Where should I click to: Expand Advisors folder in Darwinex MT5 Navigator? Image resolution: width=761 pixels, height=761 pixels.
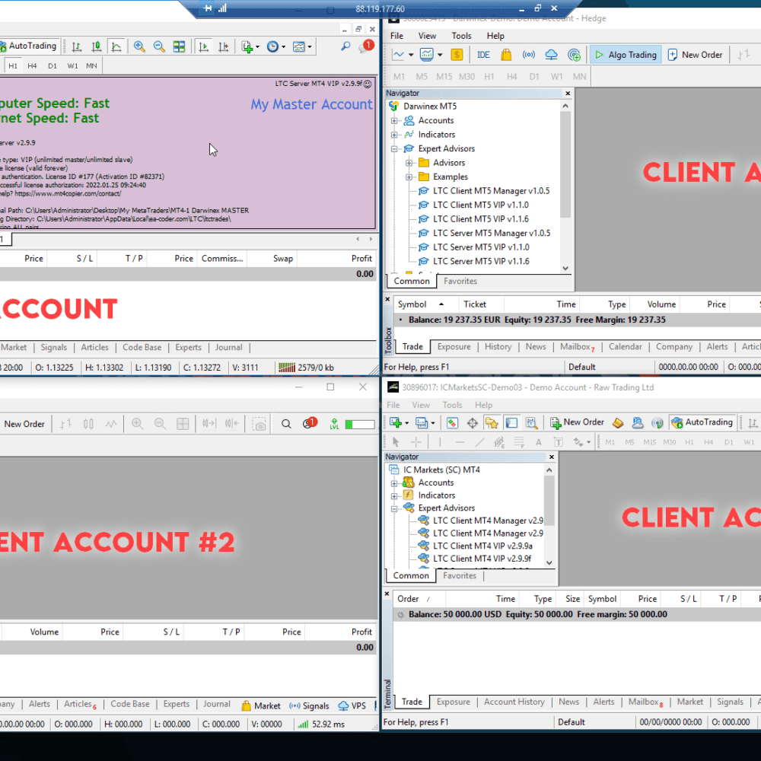click(x=409, y=163)
